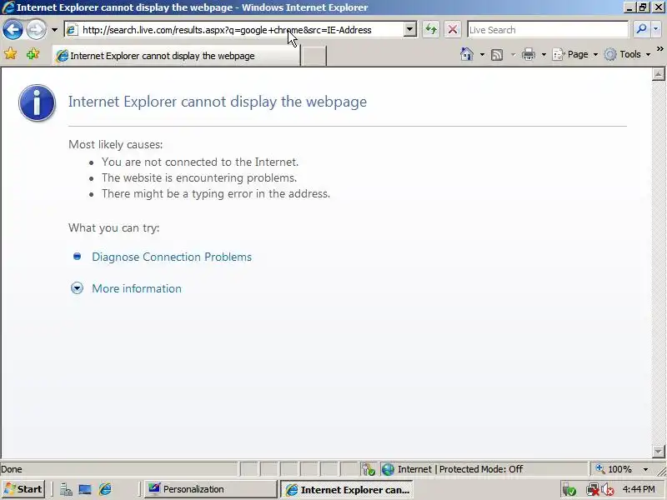667x500 pixels.
Task: Expand the Home button dropdown arrow
Action: point(482,54)
